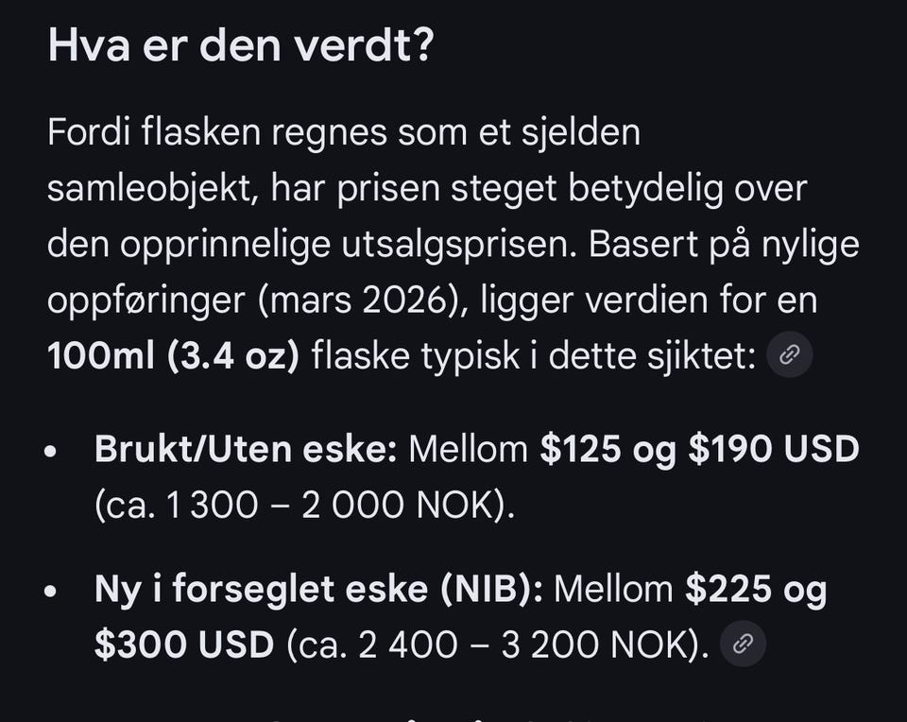Click the "Hva er den verdt?" heading
Viewport: 907px width, 722px height.
(x=240, y=44)
